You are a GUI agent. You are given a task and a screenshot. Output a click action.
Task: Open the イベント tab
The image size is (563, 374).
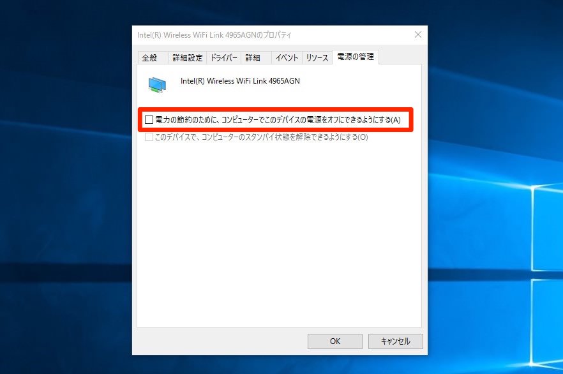point(287,58)
